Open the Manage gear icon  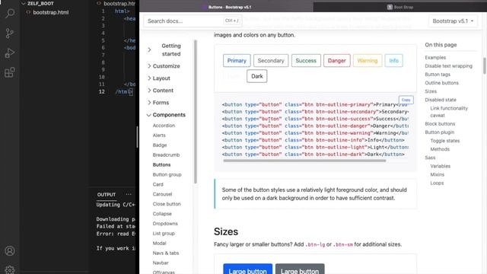coord(10,269)
